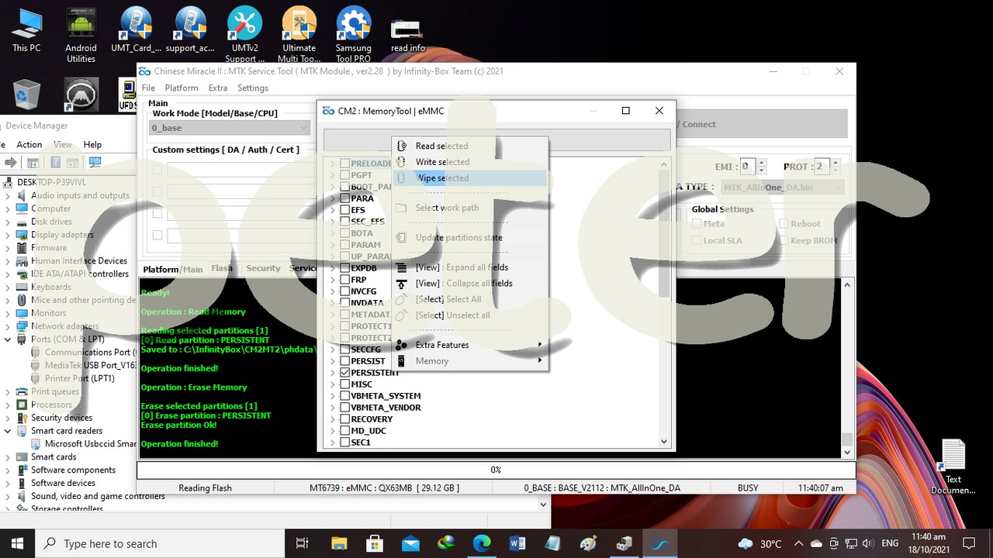
Task: Click Expand all fields menu entry
Action: click(470, 267)
